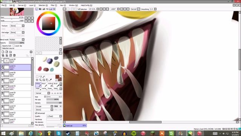This screenshot has width=241, height=136.
Task: Uncheck the Advanced brush settings checkbox
Action: (36, 113)
